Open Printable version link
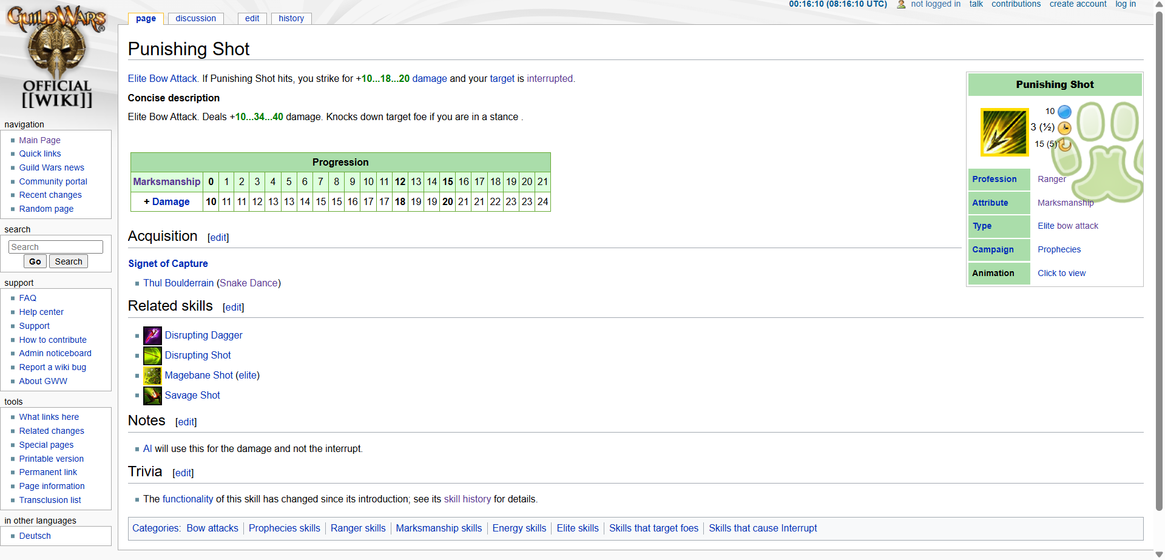Image resolution: width=1165 pixels, height=560 pixels. 52,459
